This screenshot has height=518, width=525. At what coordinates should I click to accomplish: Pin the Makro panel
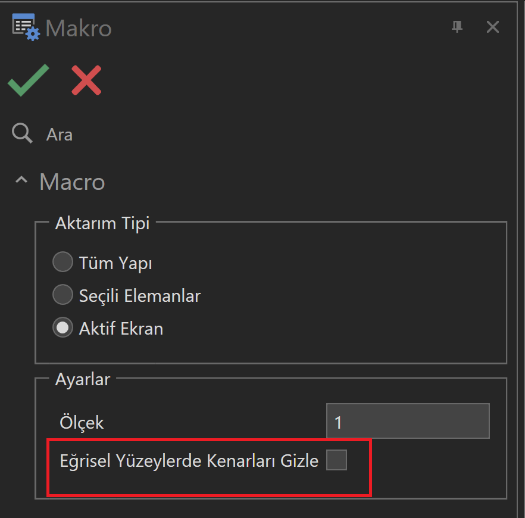tap(457, 26)
